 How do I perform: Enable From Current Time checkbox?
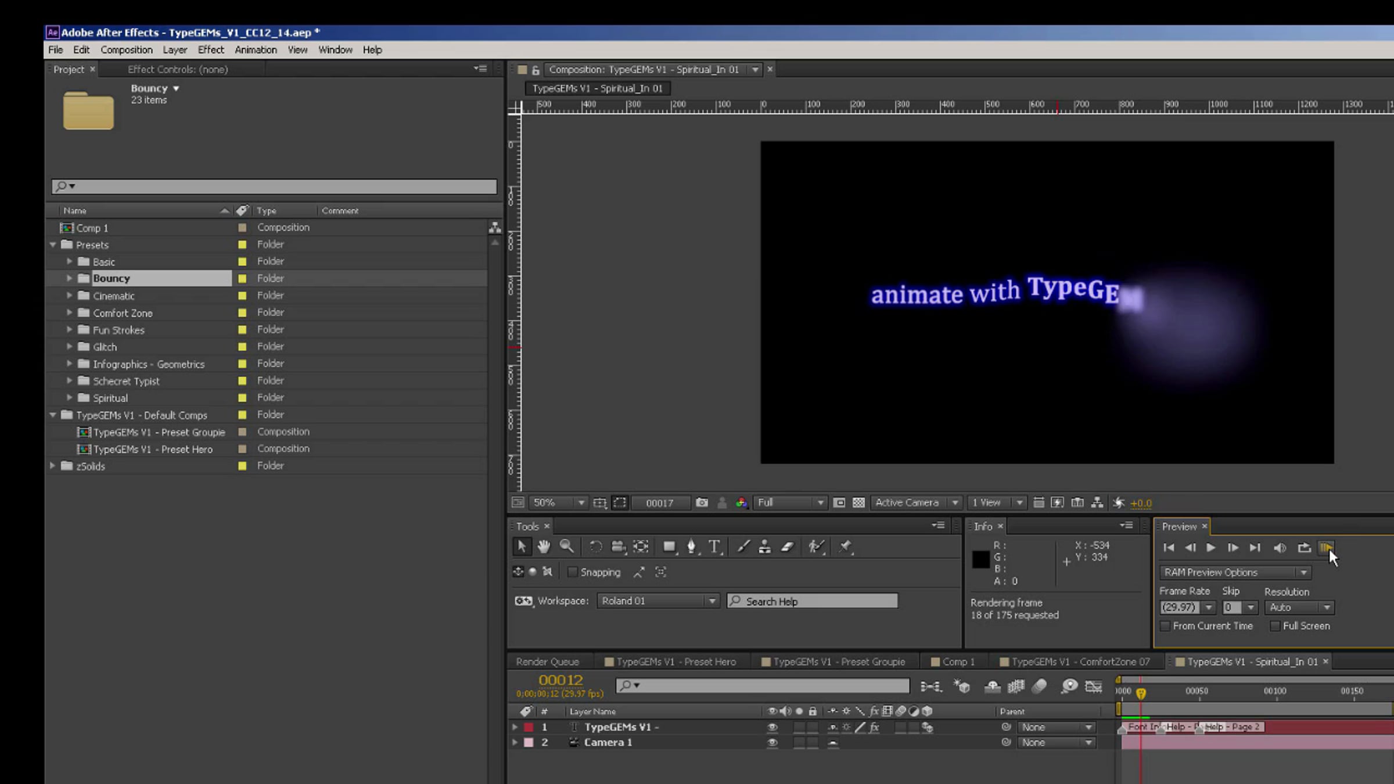point(1165,626)
